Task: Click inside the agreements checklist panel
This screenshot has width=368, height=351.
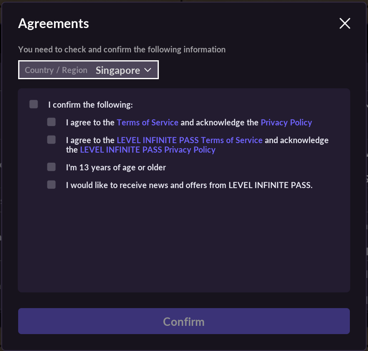Action: pos(184,239)
